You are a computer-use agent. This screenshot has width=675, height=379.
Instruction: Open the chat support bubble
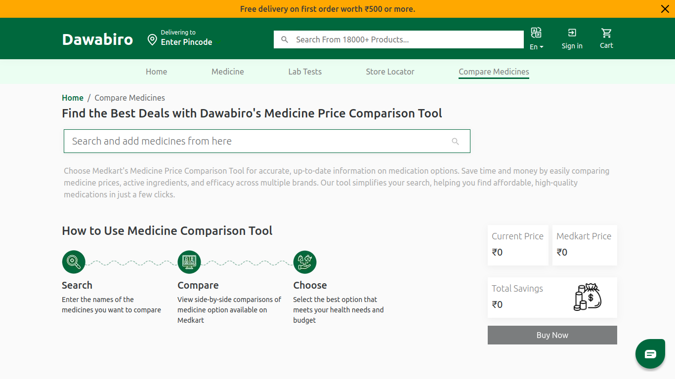pyautogui.click(x=650, y=354)
